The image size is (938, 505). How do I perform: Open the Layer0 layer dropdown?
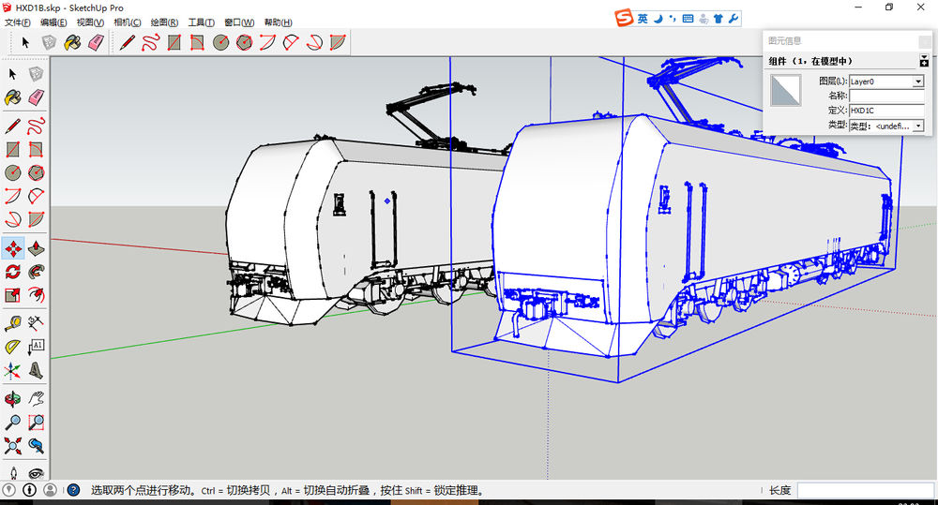point(918,82)
